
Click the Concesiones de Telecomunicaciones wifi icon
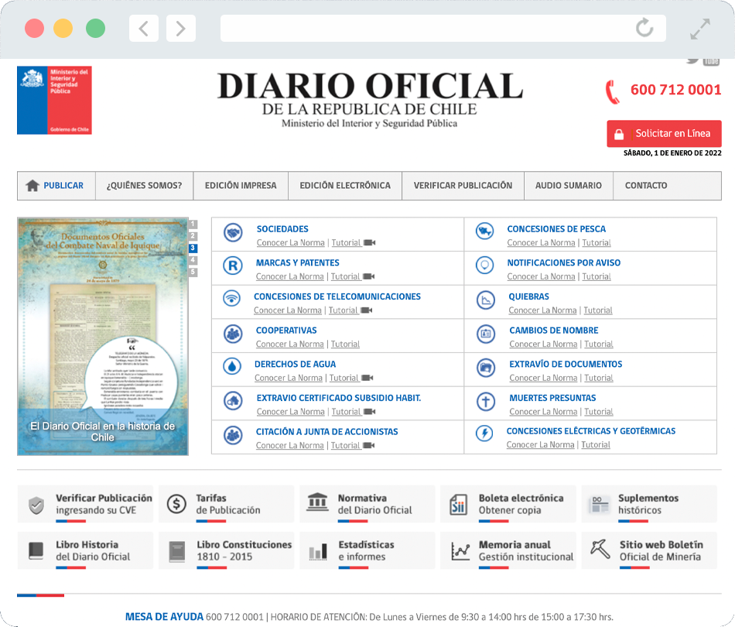coord(231,298)
